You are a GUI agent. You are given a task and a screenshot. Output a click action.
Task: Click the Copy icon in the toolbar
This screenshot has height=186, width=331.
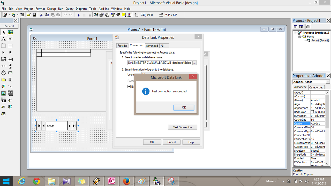[x=47, y=15]
